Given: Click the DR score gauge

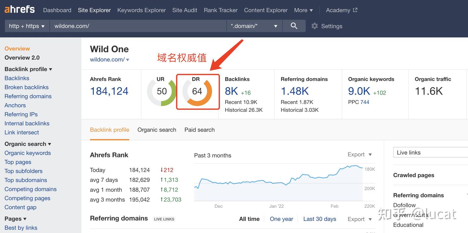Looking at the screenshot, I should tap(198, 91).
